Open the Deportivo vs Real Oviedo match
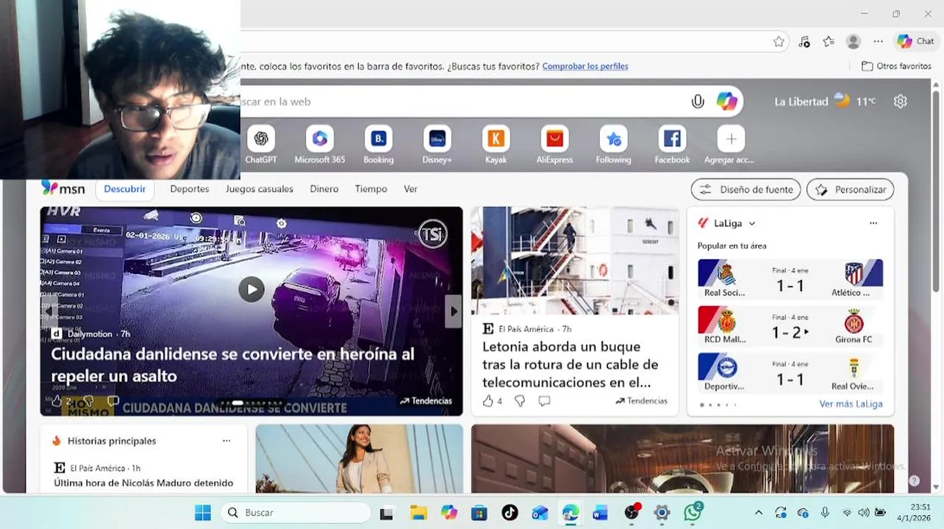The height and width of the screenshot is (529, 944). click(790, 373)
